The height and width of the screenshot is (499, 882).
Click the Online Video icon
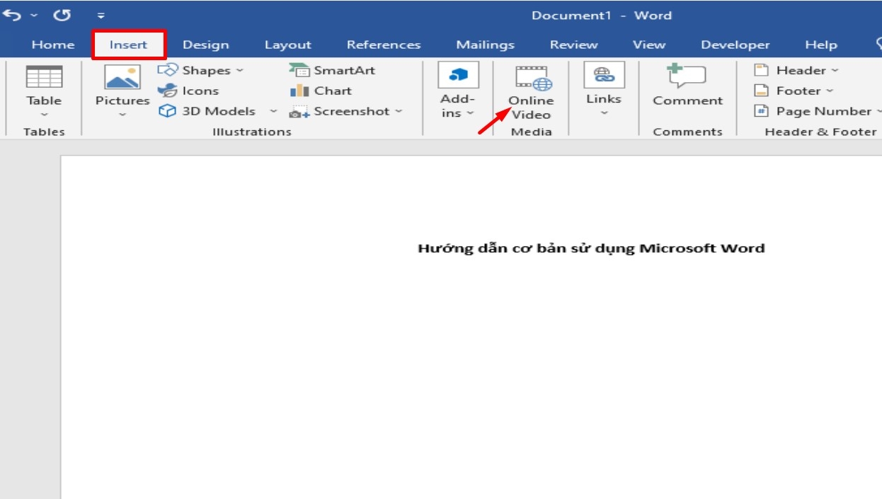click(x=532, y=78)
